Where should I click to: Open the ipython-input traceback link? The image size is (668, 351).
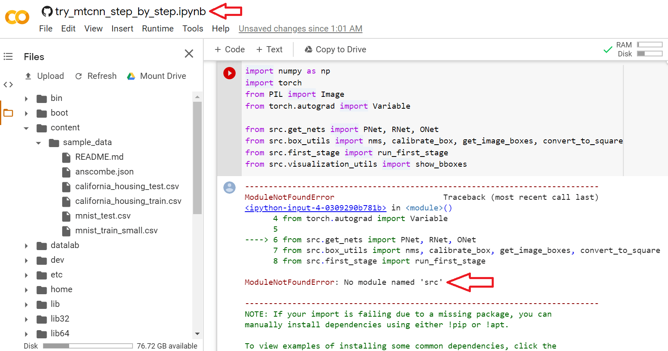pyautogui.click(x=315, y=208)
